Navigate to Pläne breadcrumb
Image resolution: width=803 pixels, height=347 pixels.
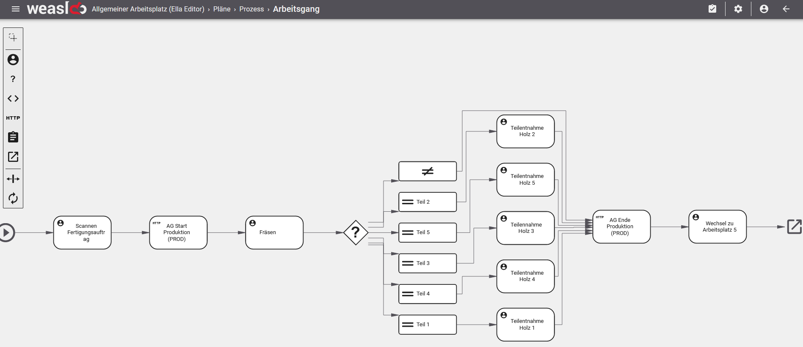(222, 9)
